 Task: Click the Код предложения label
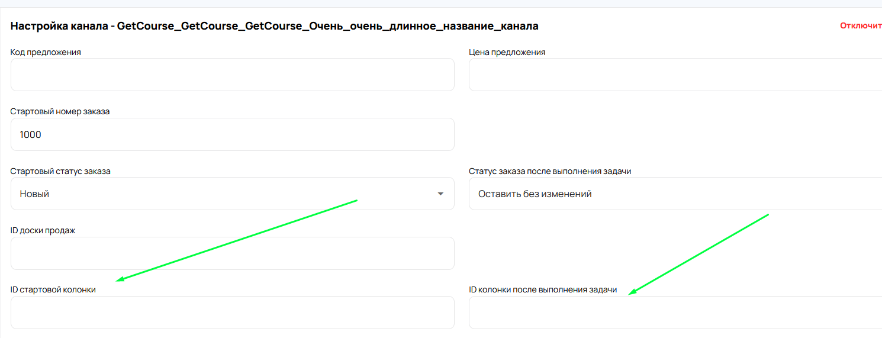46,52
